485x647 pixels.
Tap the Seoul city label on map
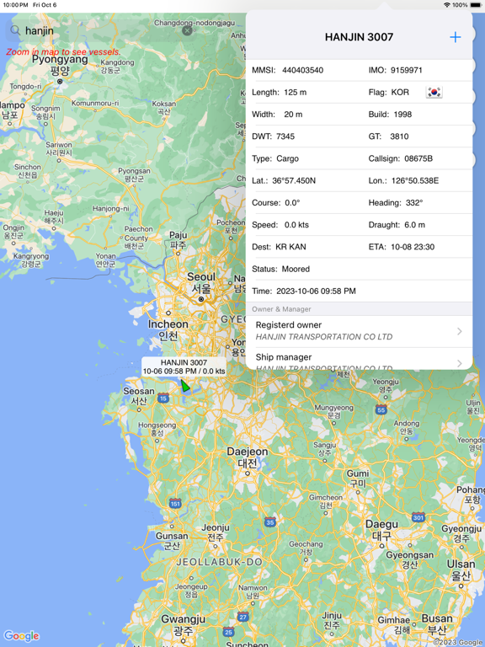(x=201, y=282)
